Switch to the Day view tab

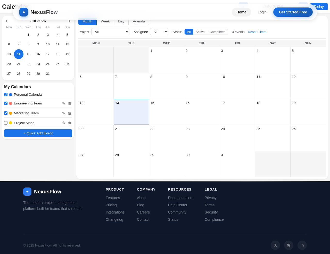pyautogui.click(x=121, y=21)
